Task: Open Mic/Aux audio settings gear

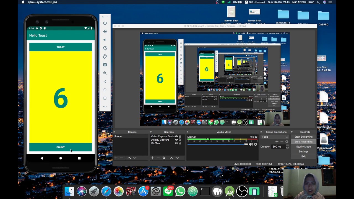Action: pos(256,144)
